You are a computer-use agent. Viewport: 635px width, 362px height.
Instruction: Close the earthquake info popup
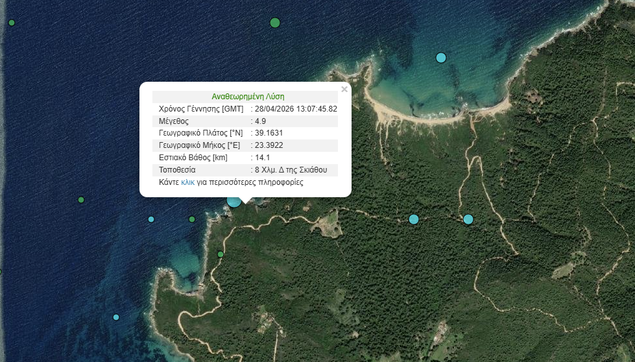coord(344,90)
